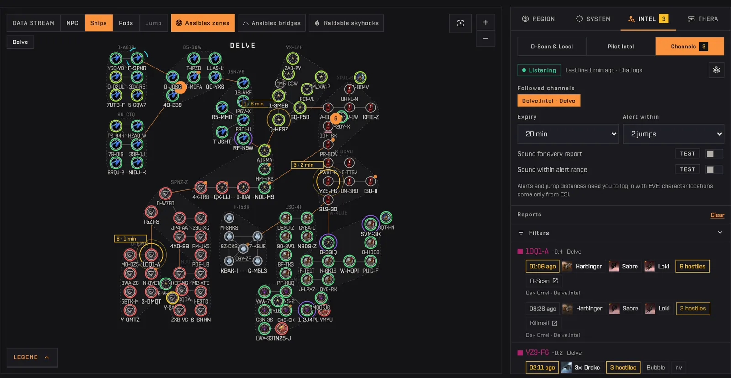Click the F-9PXR system node
This screenshot has width=731, height=378.
click(x=137, y=58)
